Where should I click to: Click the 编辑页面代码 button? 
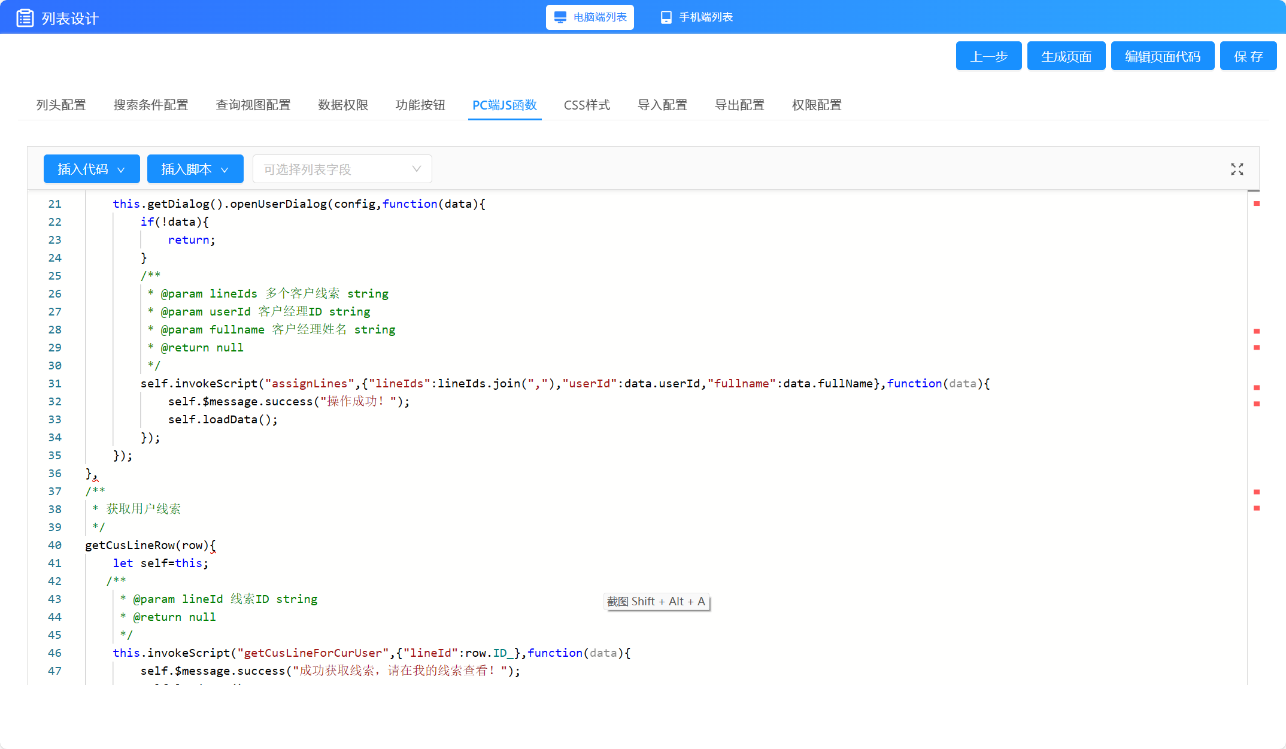click(1163, 56)
